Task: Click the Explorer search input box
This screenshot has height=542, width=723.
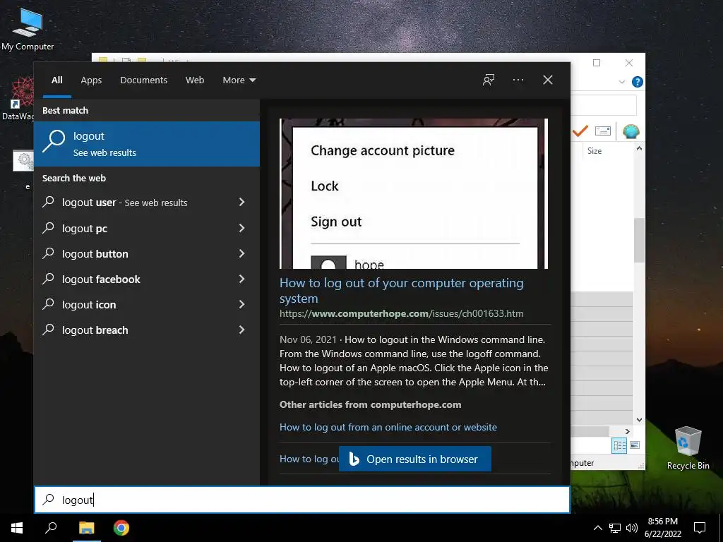Action: (604, 105)
